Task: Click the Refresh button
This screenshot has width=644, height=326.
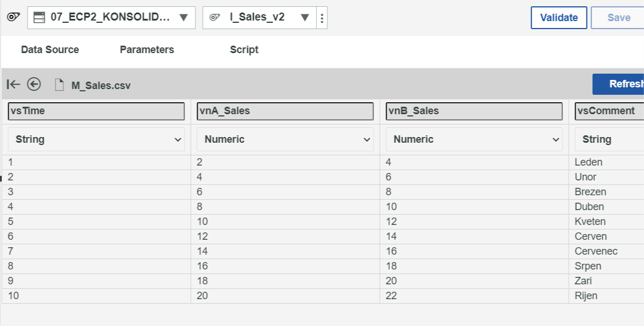Action: [x=618, y=84]
